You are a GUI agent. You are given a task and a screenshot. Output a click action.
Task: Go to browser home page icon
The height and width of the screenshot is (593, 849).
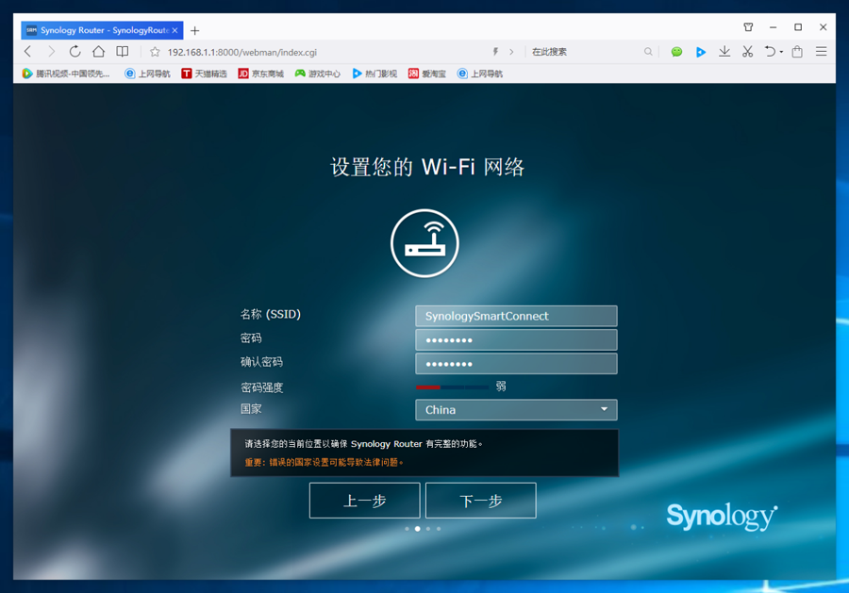[x=98, y=52]
